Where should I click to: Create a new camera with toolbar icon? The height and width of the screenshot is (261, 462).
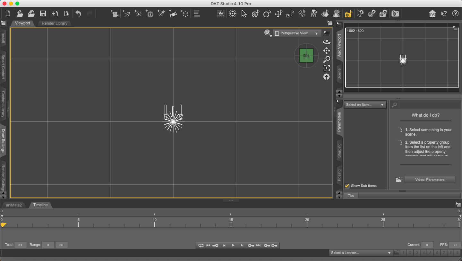pos(115,13)
